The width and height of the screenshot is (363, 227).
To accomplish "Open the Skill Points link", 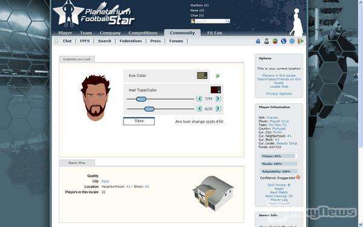I will pyautogui.click(x=279, y=185).
